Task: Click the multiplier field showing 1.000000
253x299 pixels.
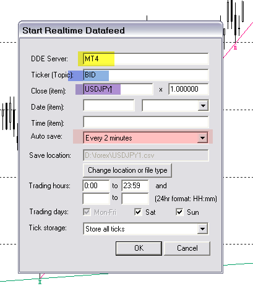Action: (x=189, y=89)
